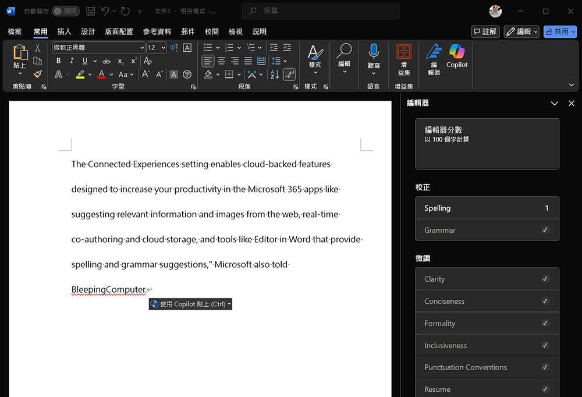Image resolution: width=582 pixels, height=397 pixels.
Task: Click the Copy icon
Action: click(x=37, y=61)
